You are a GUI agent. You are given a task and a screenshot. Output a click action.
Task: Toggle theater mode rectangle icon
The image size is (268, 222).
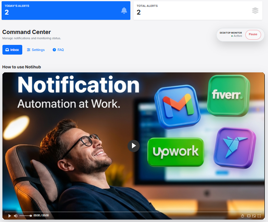249,216
